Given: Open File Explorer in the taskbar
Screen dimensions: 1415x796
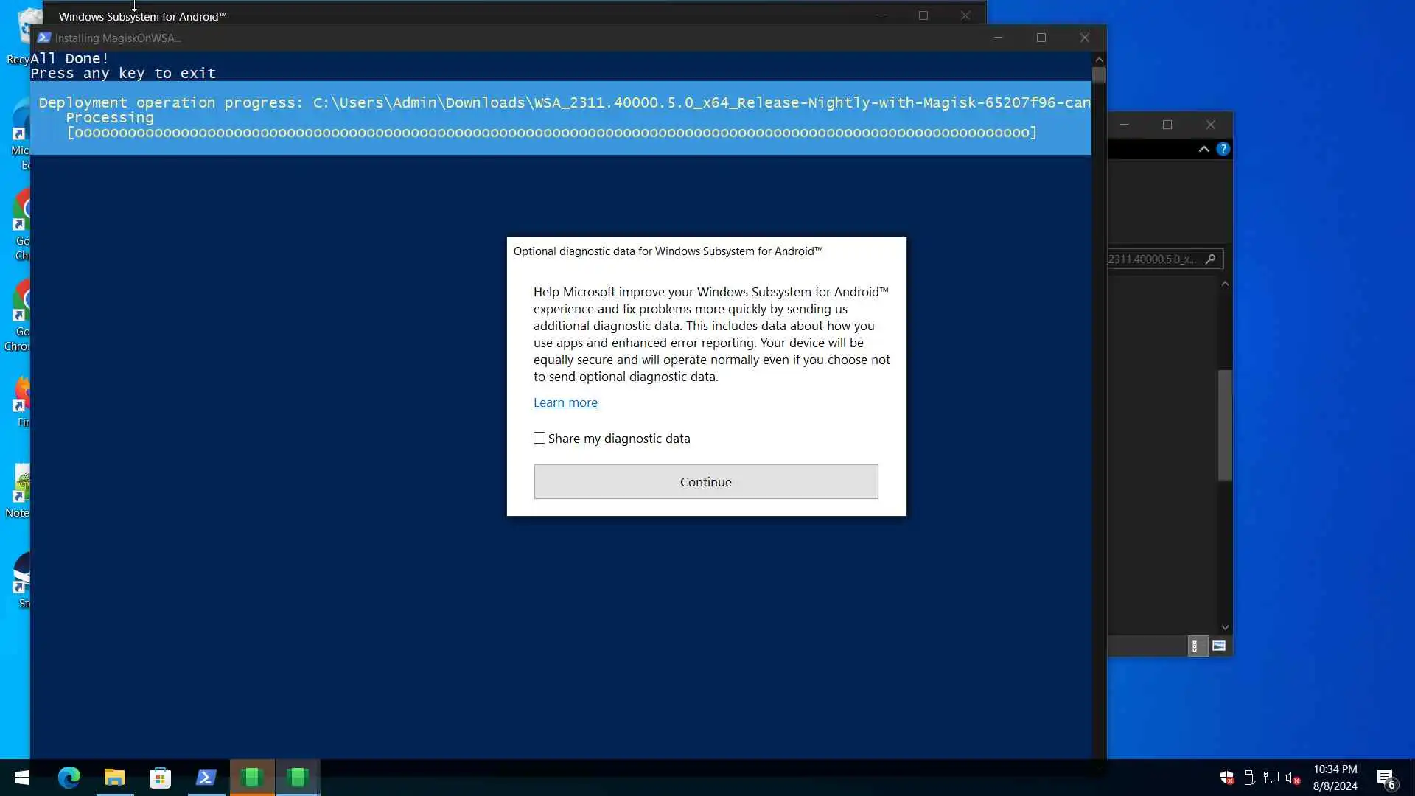Looking at the screenshot, I should [115, 778].
